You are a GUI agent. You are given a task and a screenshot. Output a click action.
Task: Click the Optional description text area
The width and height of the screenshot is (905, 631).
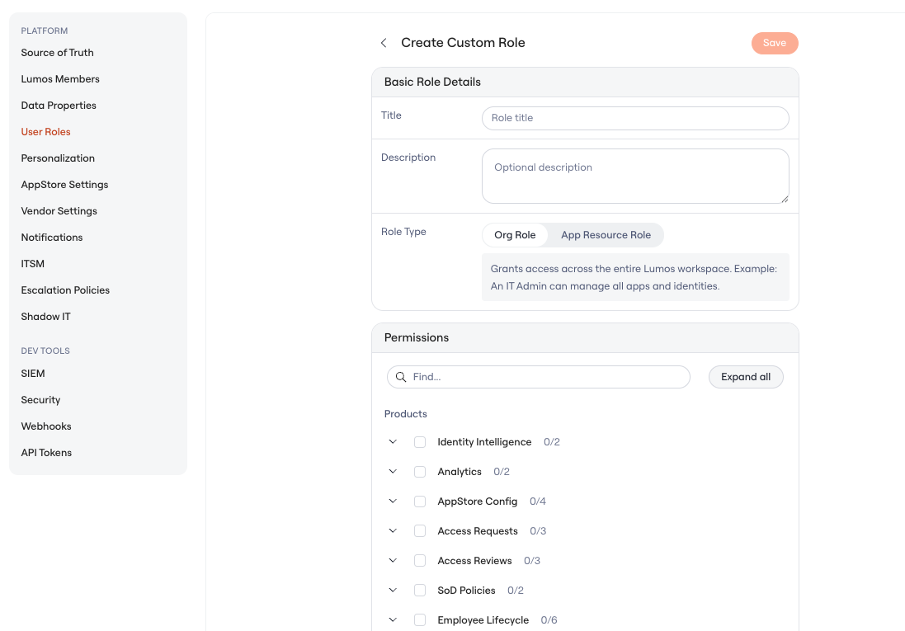635,176
